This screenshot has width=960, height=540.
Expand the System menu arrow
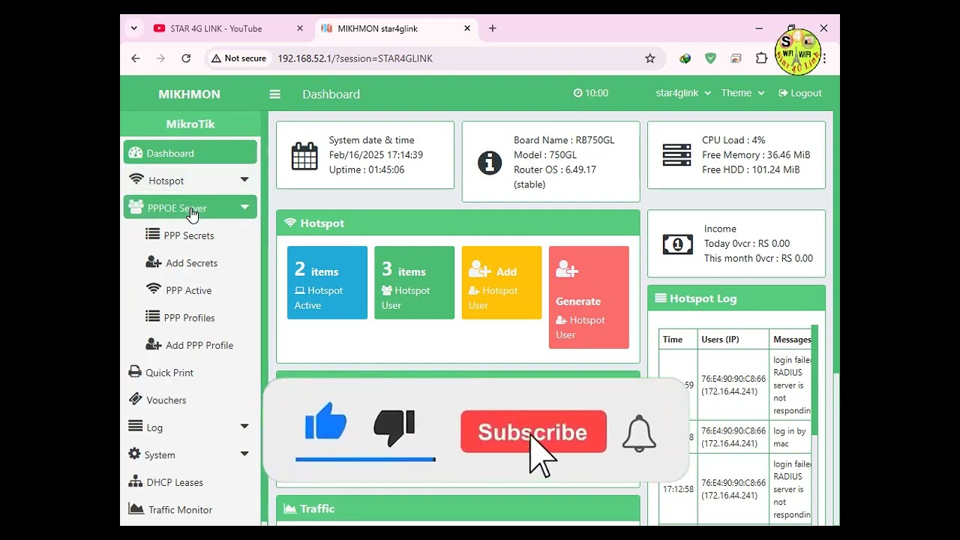click(x=244, y=454)
